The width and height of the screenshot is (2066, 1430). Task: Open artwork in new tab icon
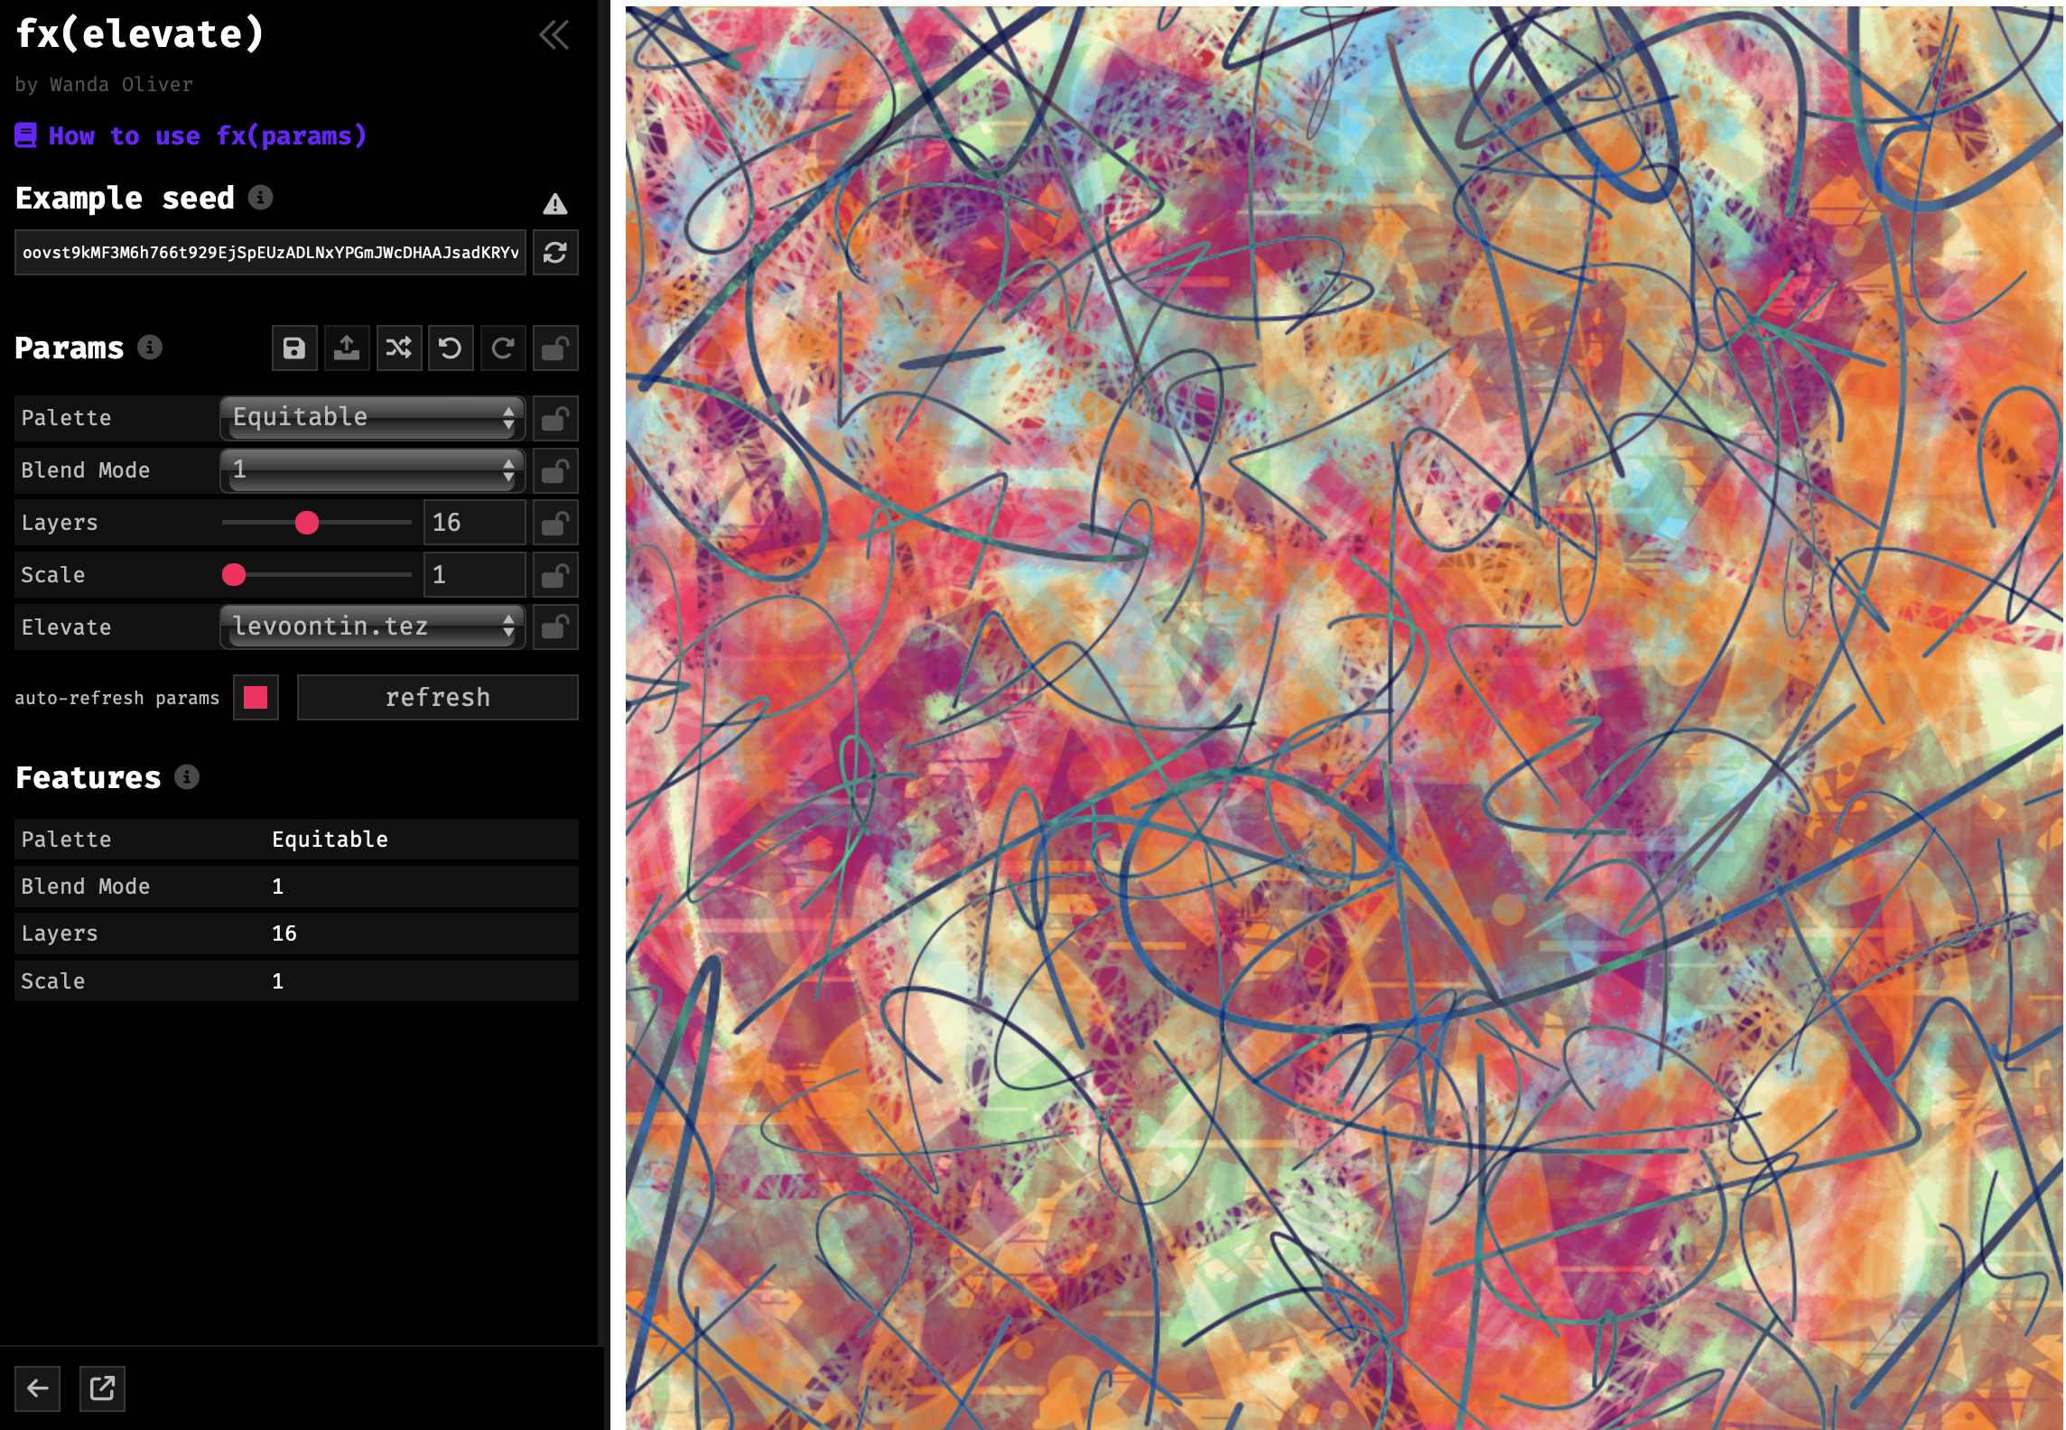(102, 1388)
